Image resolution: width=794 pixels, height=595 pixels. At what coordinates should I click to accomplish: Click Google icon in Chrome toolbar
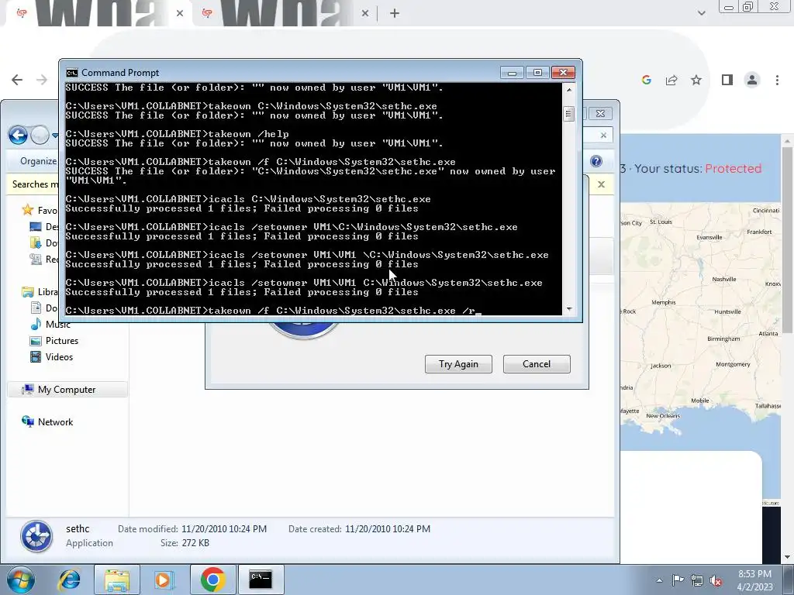(x=646, y=80)
